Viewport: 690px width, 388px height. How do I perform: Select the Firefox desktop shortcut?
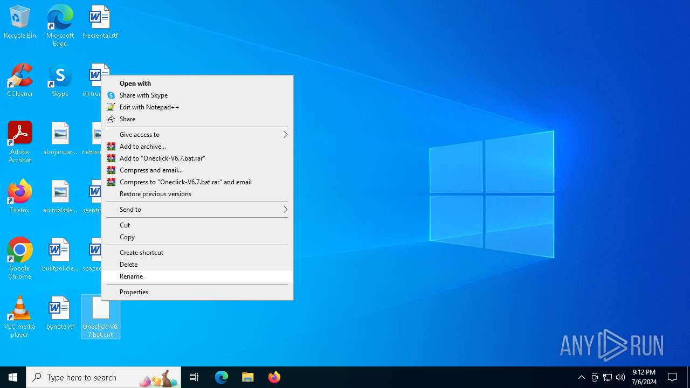[x=20, y=197]
